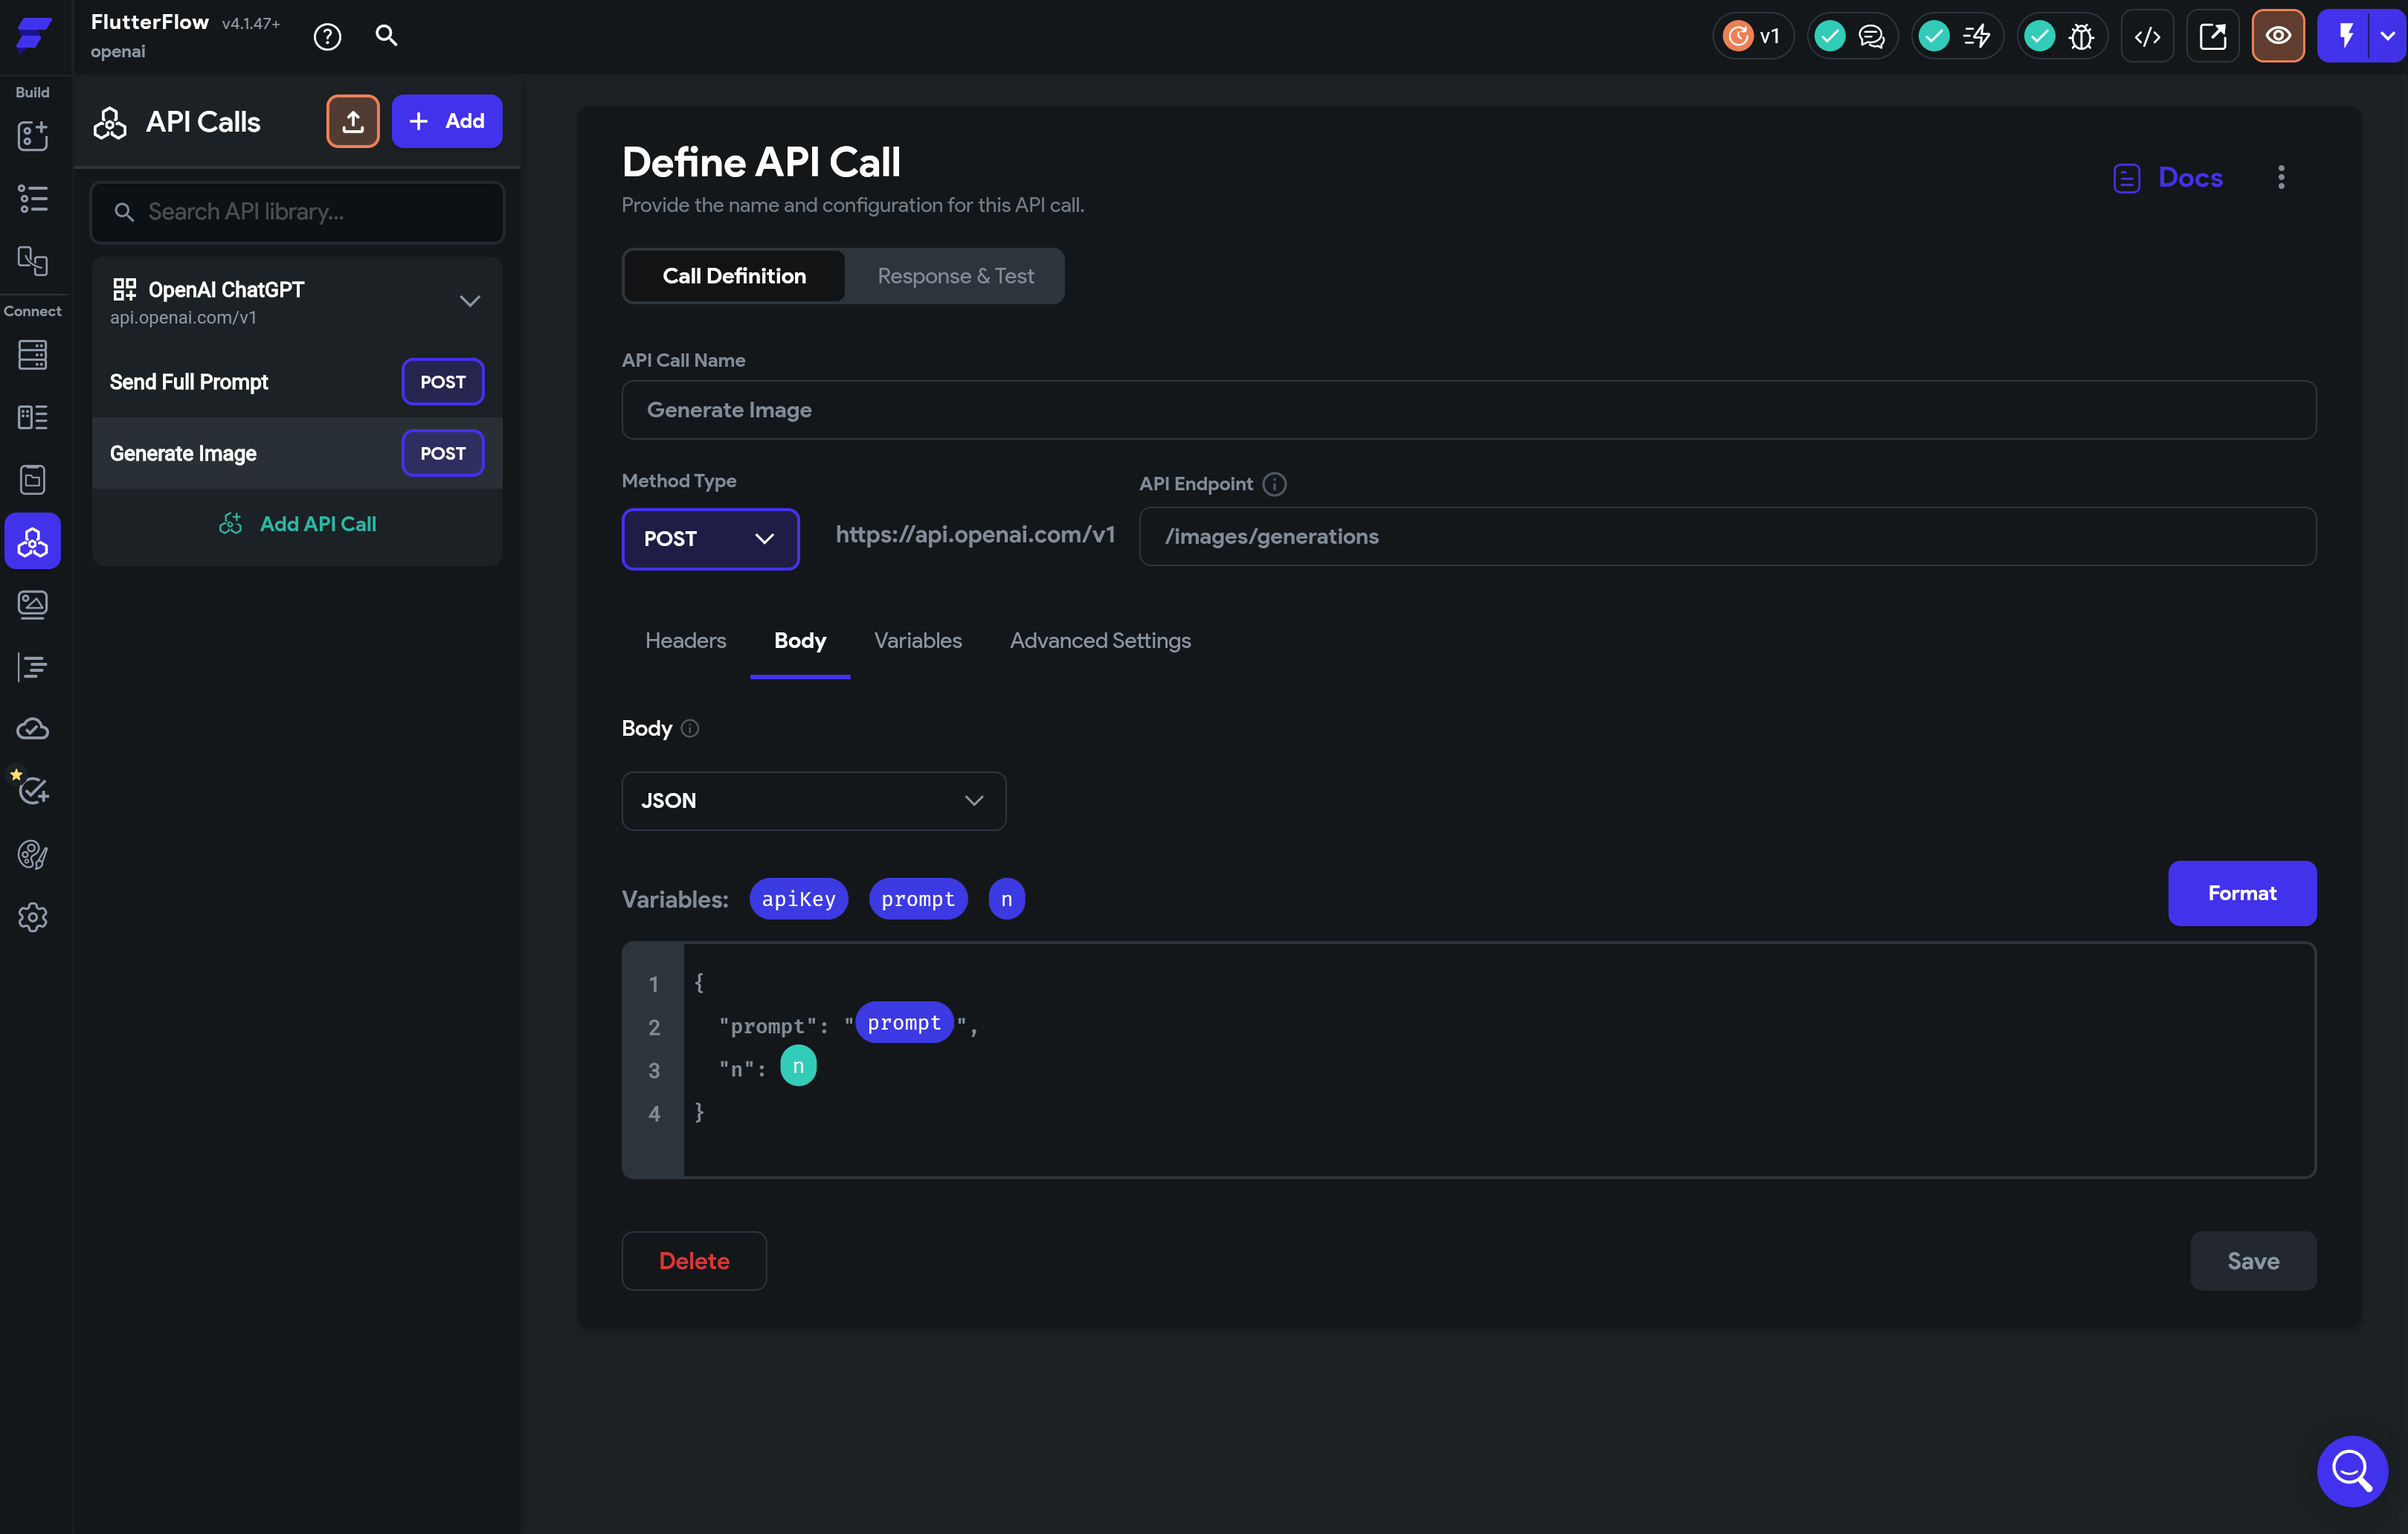Click the API Call Name input field

(1468, 410)
